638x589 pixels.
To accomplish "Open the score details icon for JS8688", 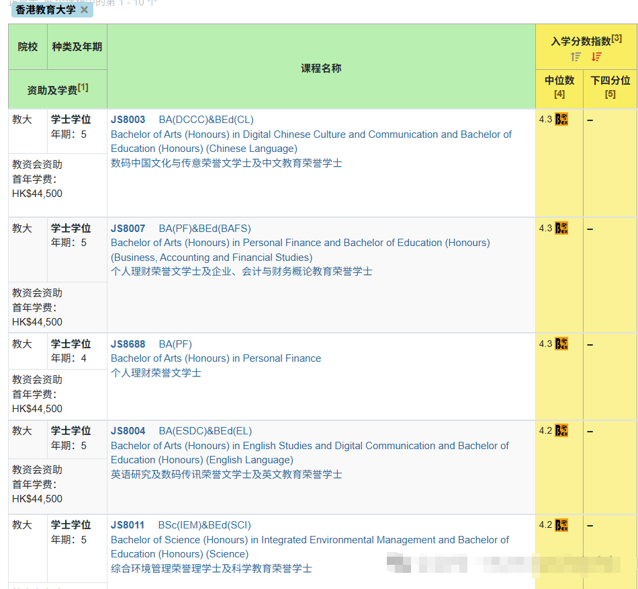I will pyautogui.click(x=561, y=344).
